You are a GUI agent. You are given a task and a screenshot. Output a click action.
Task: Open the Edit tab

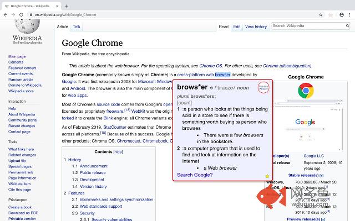pyautogui.click(x=237, y=27)
